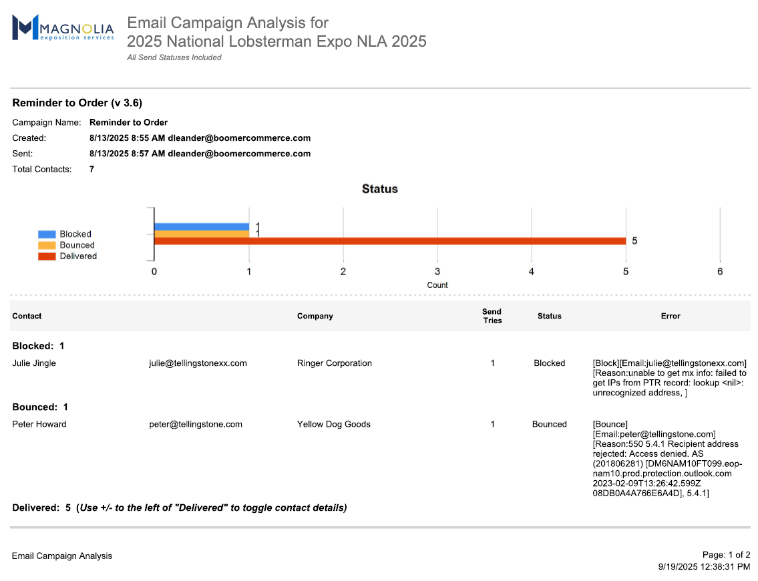Select the red Delivered bar in chart

pyautogui.click(x=389, y=241)
